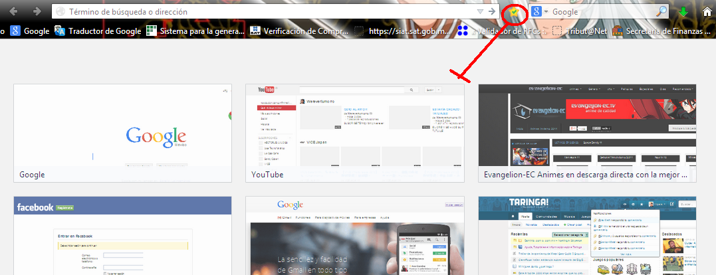Open the Tribut@Net bookmark

point(580,31)
